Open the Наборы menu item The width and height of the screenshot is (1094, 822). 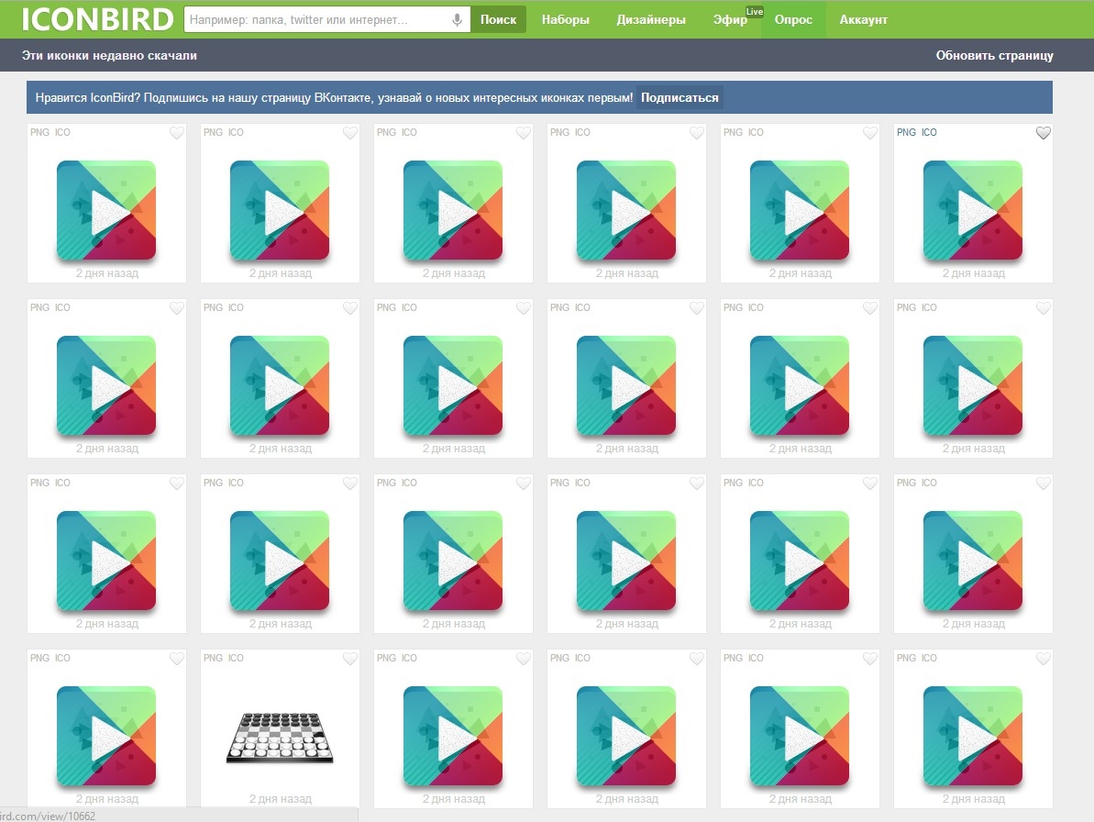point(565,19)
